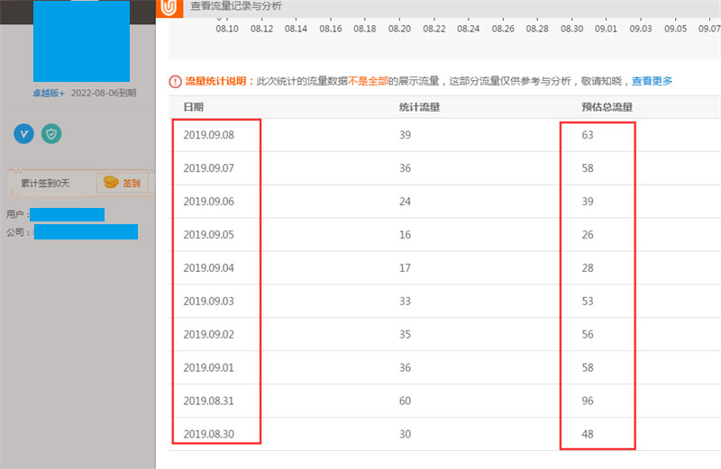
Task: Click the red exclamation warning icon
Action: 175,82
